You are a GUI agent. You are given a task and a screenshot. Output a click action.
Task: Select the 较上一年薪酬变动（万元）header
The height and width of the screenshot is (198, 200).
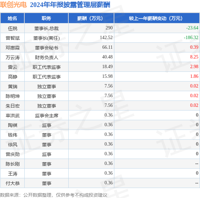point(157,18)
